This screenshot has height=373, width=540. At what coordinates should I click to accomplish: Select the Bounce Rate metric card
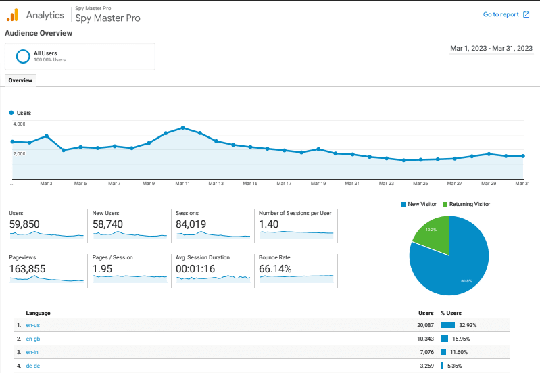296,269
